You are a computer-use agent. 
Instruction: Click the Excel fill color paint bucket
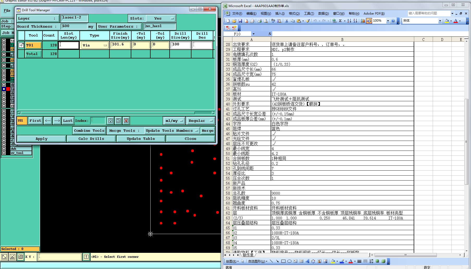[x=447, y=21]
